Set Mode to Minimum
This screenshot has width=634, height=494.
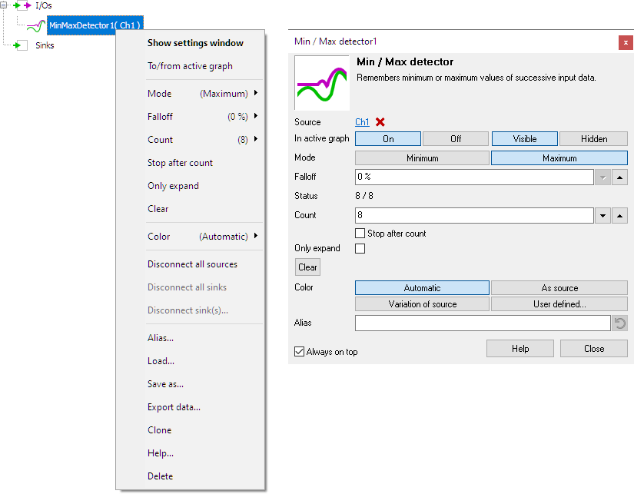click(421, 157)
